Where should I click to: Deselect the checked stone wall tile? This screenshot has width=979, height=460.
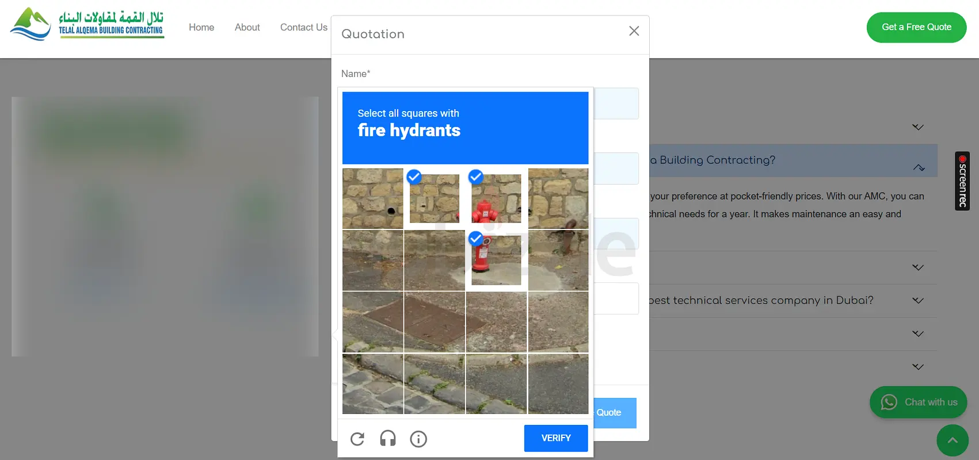[435, 199]
